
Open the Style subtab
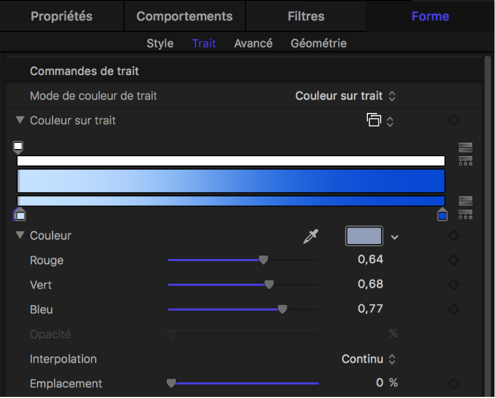(160, 43)
